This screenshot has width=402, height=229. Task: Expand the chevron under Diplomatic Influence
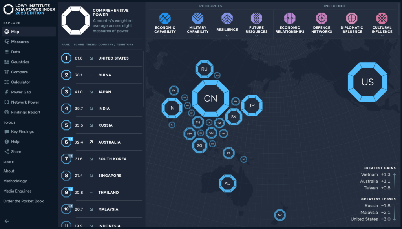tap(352, 36)
